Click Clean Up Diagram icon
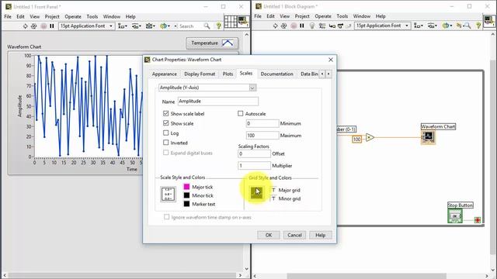The width and height of the screenshot is (497, 279). click(x=459, y=26)
